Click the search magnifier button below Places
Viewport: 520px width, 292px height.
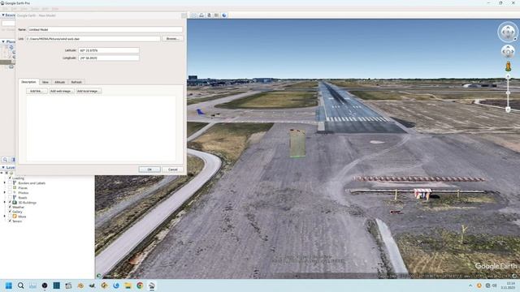coord(5,160)
